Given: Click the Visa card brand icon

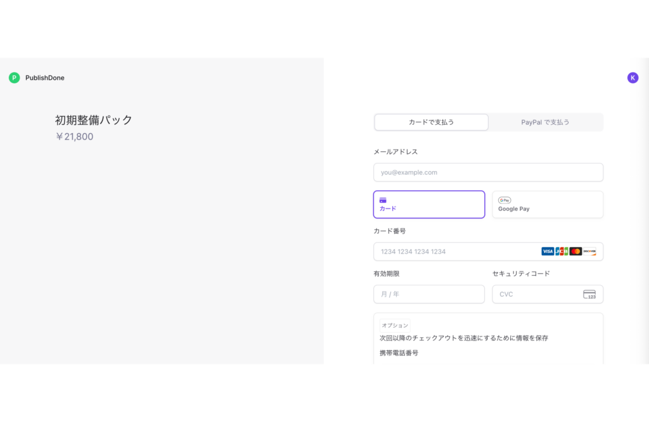Looking at the screenshot, I should 547,252.
